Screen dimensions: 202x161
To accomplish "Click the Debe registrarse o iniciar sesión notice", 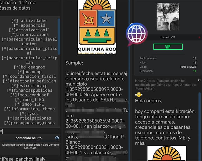I will pos(30,146).
